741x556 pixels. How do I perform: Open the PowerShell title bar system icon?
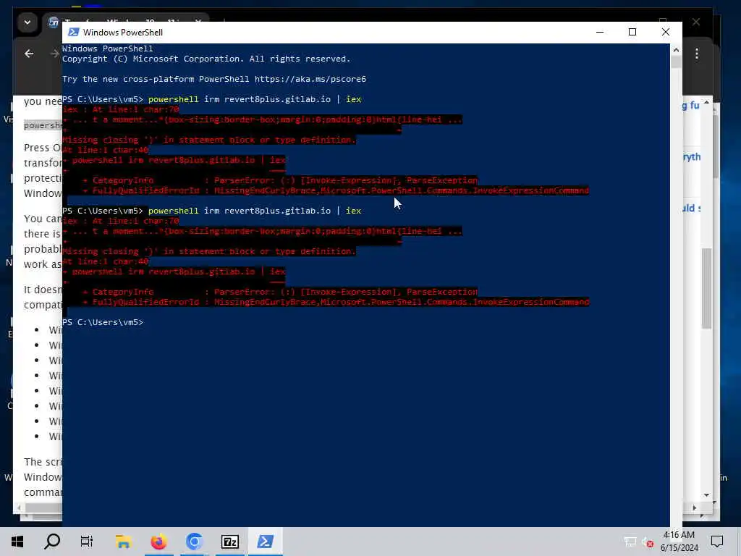[74, 32]
